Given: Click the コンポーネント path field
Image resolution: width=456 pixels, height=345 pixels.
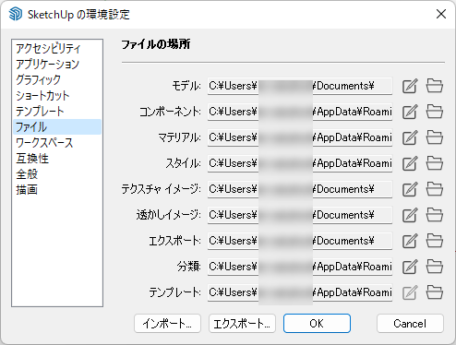Looking at the screenshot, I should pyautogui.click(x=300, y=112).
